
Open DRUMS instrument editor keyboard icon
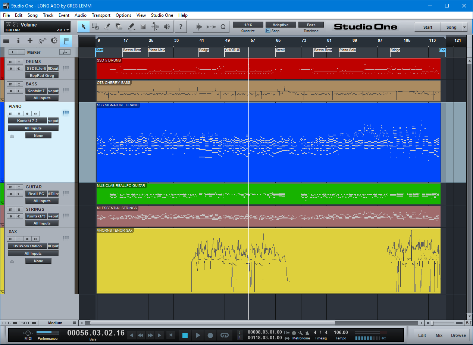coord(66,68)
